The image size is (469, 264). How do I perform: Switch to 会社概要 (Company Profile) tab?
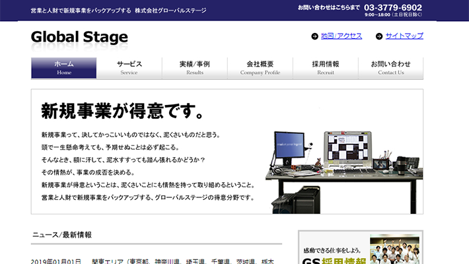pyautogui.click(x=260, y=68)
